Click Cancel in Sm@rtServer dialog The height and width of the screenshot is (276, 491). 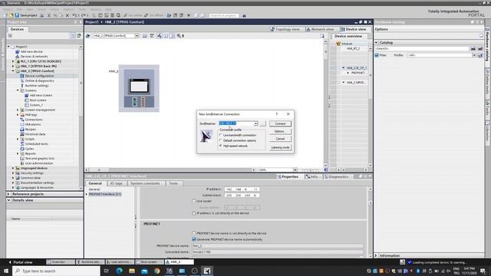coord(280,139)
